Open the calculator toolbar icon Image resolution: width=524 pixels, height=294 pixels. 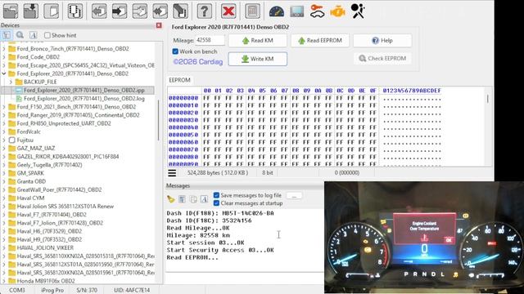tap(252, 11)
